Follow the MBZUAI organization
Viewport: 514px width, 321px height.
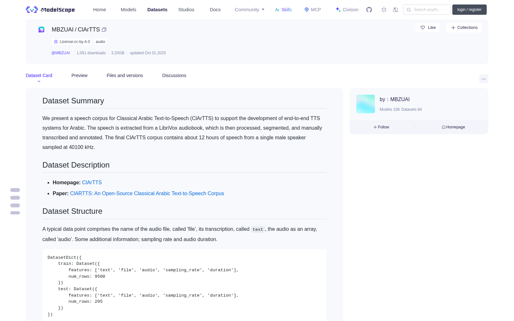[381, 127]
